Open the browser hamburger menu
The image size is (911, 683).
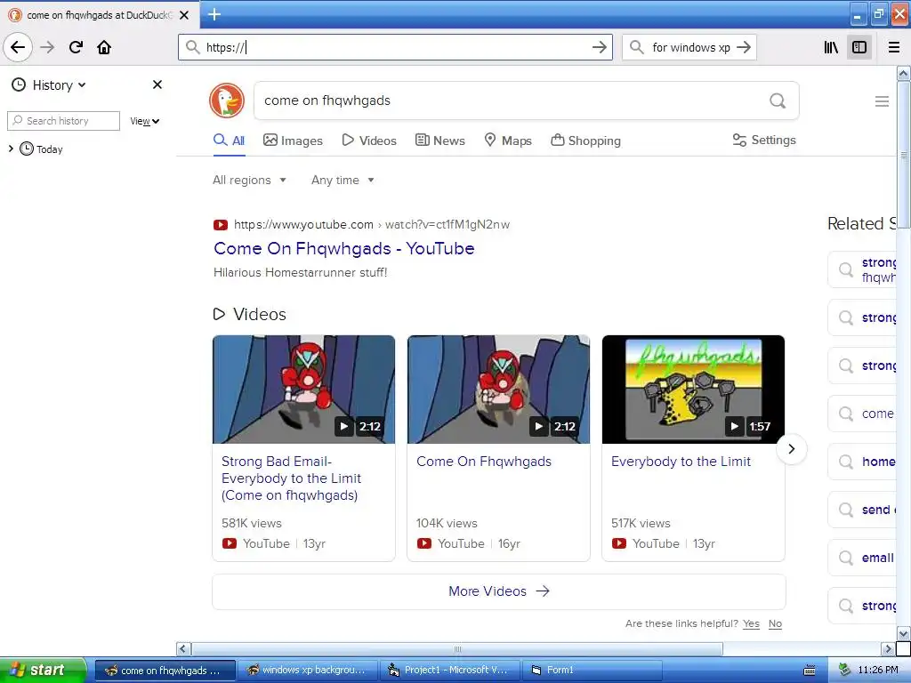[x=894, y=47]
